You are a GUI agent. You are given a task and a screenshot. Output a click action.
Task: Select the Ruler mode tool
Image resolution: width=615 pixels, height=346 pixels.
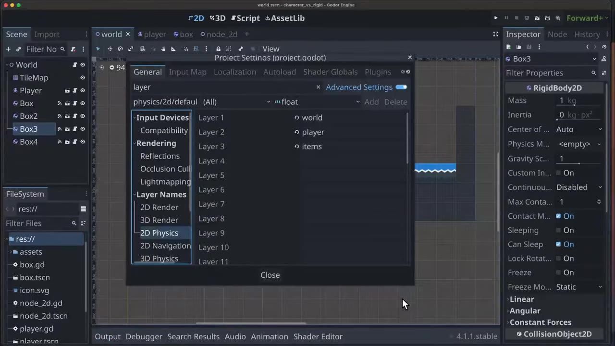pyautogui.click(x=173, y=49)
